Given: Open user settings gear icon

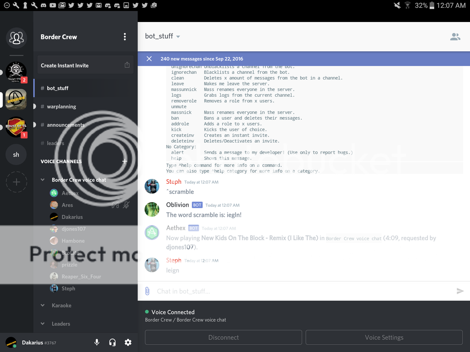Looking at the screenshot, I should [x=128, y=342].
